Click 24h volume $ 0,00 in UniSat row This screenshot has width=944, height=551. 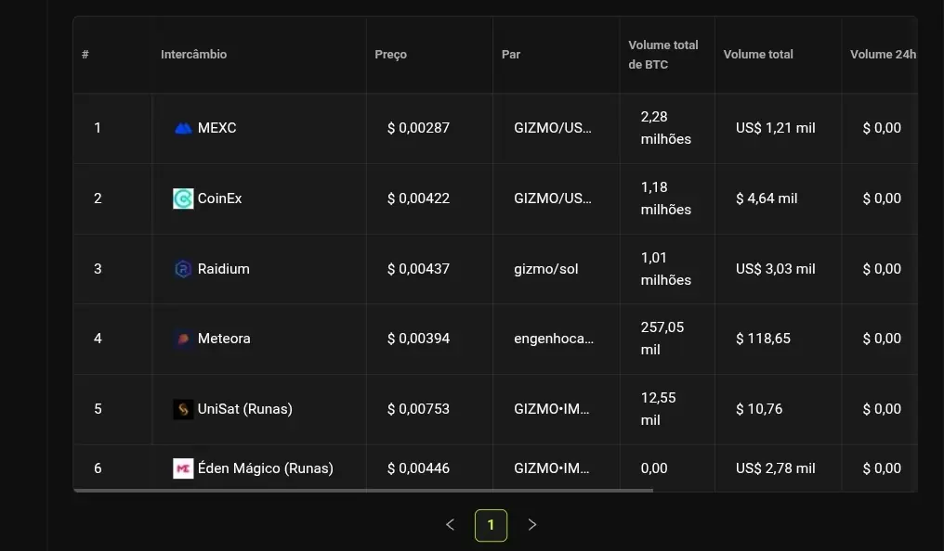[882, 408]
